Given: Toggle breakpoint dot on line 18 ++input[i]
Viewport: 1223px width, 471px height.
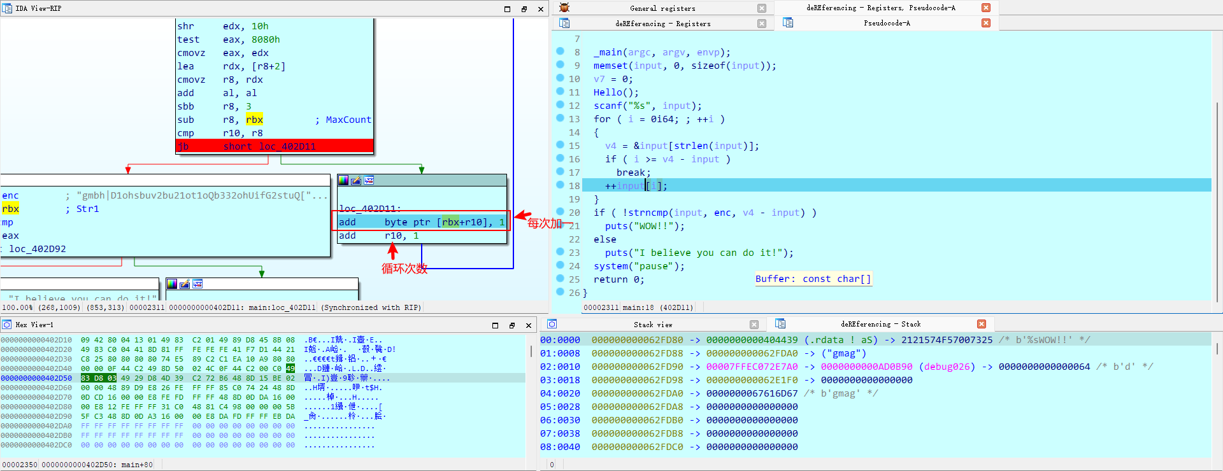Looking at the screenshot, I should coord(560,185).
